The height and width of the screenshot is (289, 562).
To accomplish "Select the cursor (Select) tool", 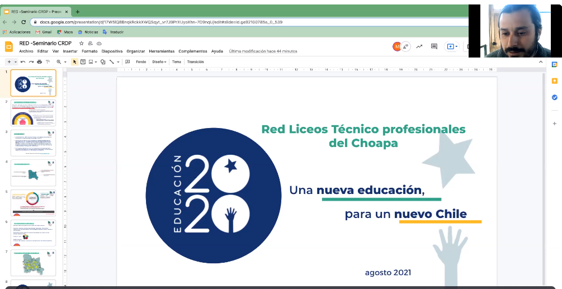I will 74,62.
